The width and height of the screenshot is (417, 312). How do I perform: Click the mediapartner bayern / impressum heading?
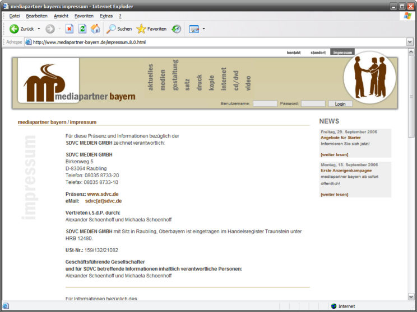pos(57,122)
